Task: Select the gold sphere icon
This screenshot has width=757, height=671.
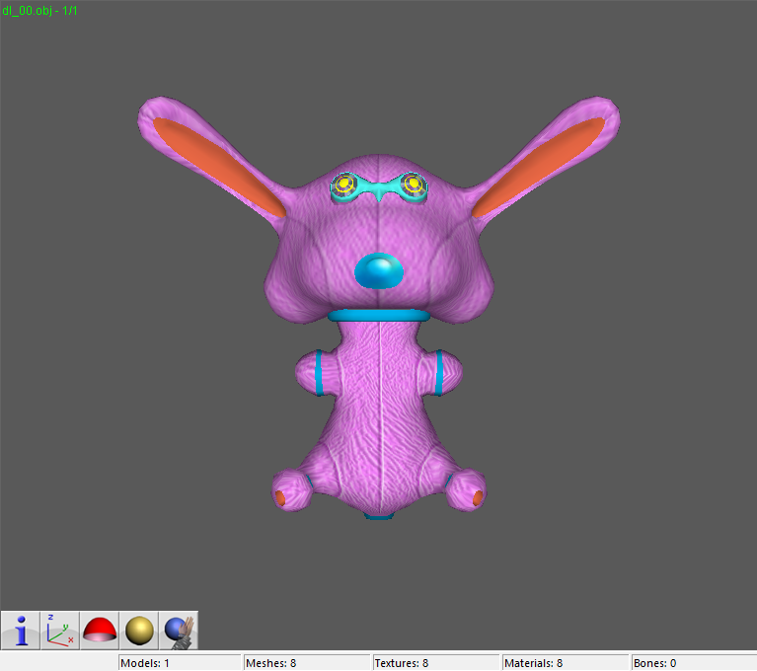Action: click(139, 630)
